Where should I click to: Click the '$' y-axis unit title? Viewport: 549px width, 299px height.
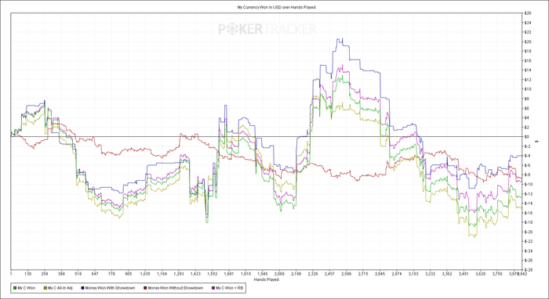point(537,142)
